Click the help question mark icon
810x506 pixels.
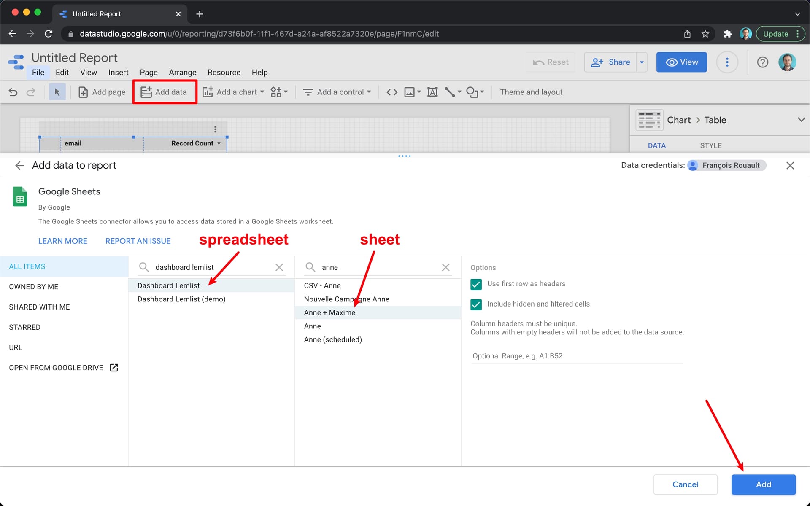(762, 62)
